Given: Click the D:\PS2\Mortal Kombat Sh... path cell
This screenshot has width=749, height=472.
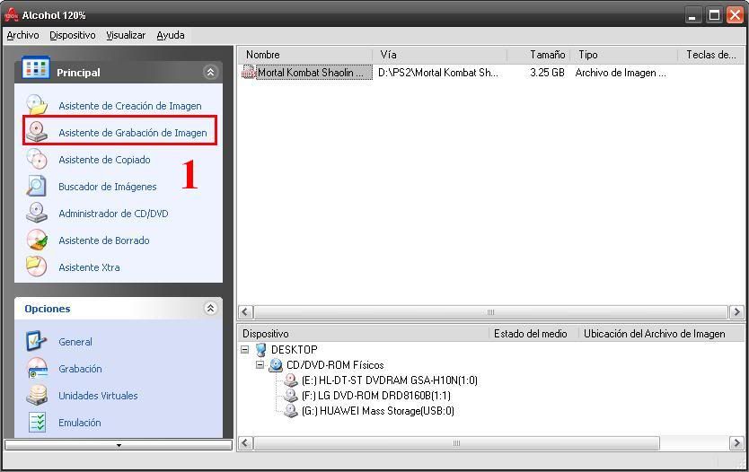Looking at the screenshot, I should click(x=438, y=73).
